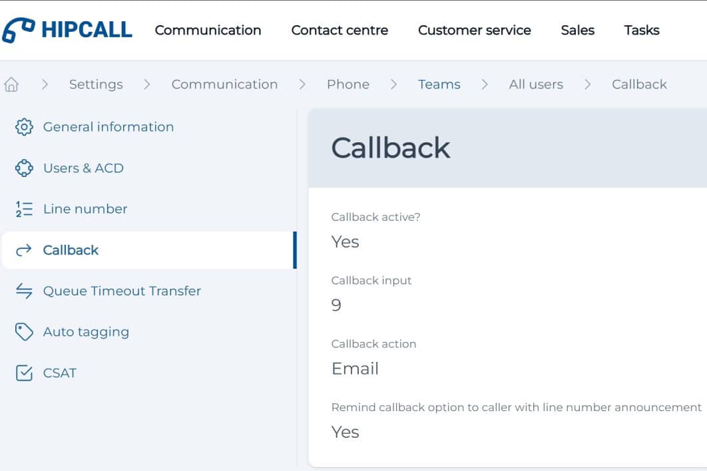Open Teams breadcrumb link
This screenshot has width=707, height=471.
pos(439,84)
